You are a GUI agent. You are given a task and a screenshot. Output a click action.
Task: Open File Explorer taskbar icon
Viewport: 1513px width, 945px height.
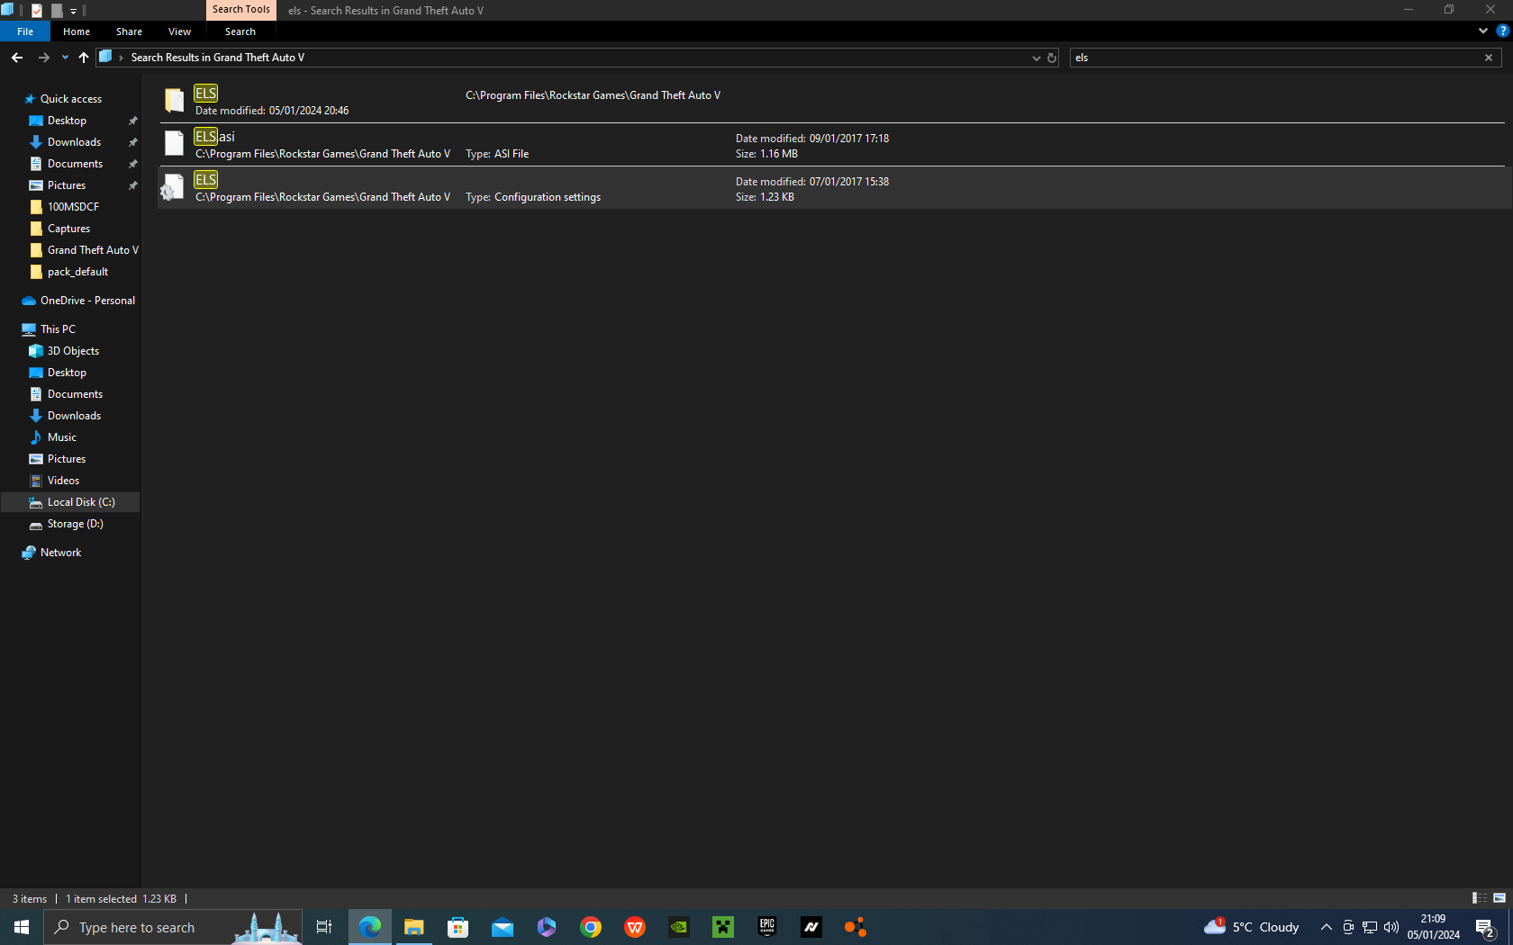coord(414,927)
